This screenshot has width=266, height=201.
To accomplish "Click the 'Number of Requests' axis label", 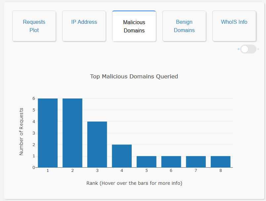I will pyautogui.click(x=21, y=132).
